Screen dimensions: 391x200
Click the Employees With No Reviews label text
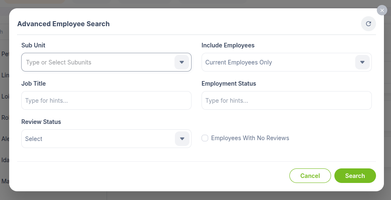click(x=250, y=138)
